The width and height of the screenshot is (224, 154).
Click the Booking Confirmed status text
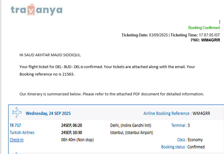point(204,28)
